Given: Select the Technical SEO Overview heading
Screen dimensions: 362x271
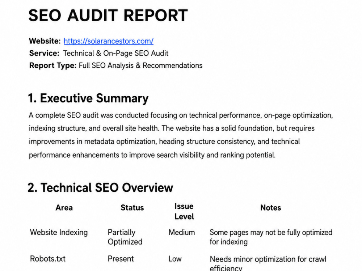Looking at the screenshot, I should (x=100, y=187).
